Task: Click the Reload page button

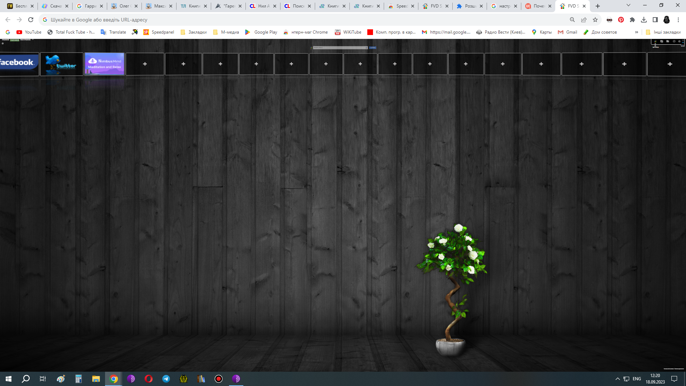Action: tap(31, 20)
